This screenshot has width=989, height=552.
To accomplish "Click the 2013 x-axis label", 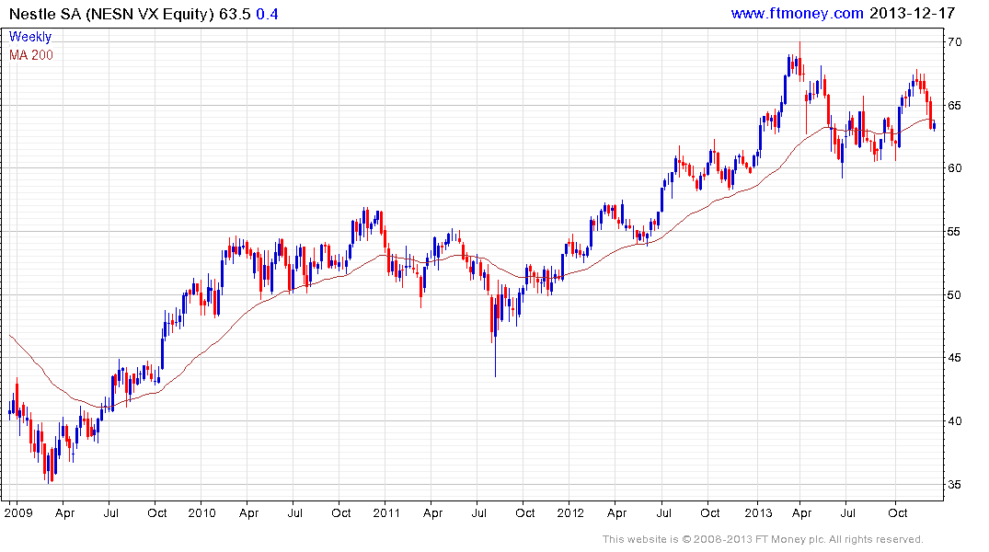I will coord(758,512).
